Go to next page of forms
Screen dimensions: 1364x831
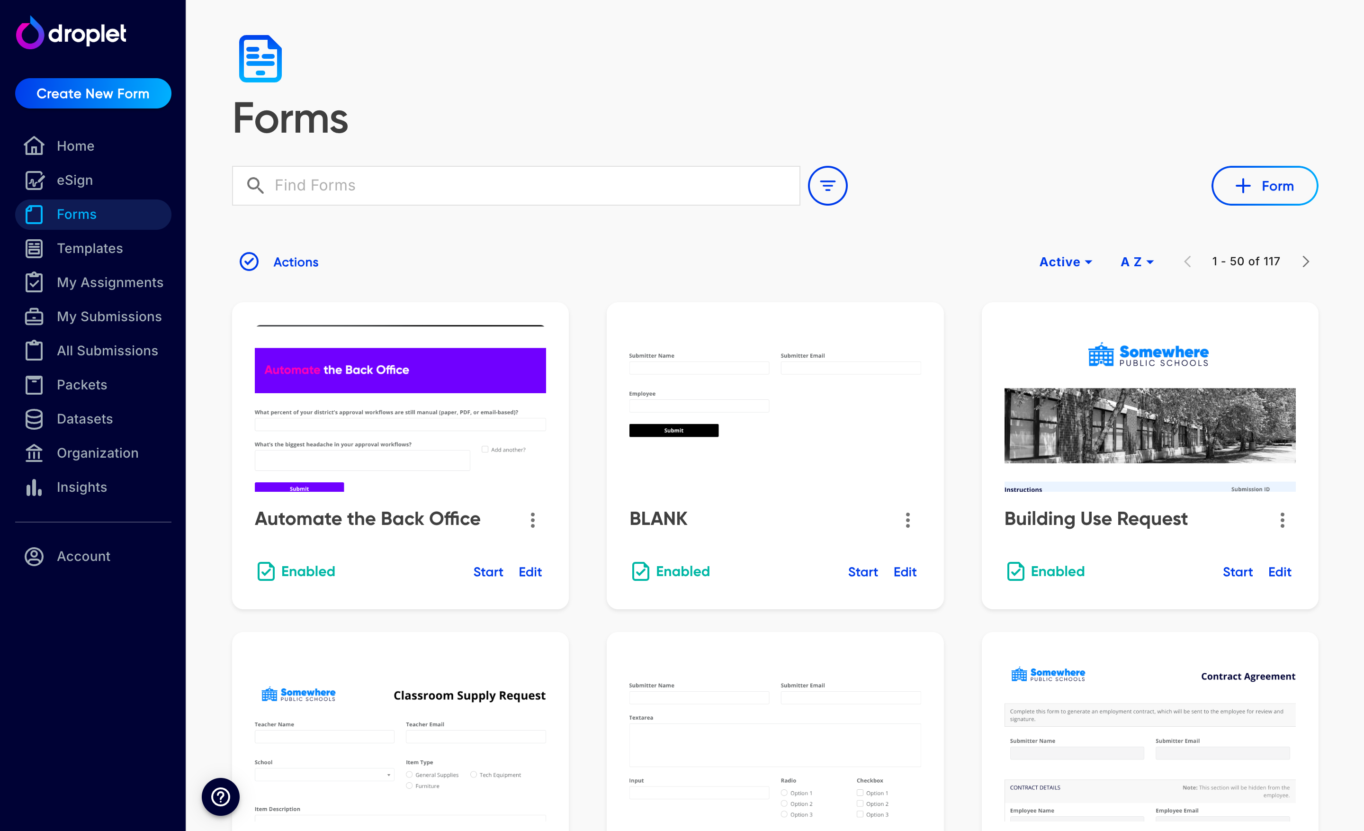[1306, 262]
